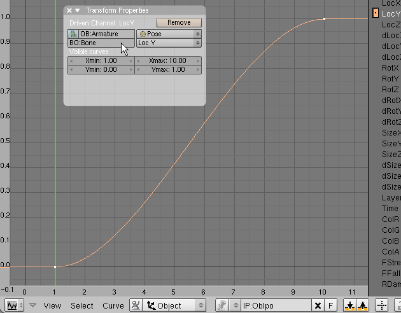Increase Xmin with its right arrow

click(131, 61)
